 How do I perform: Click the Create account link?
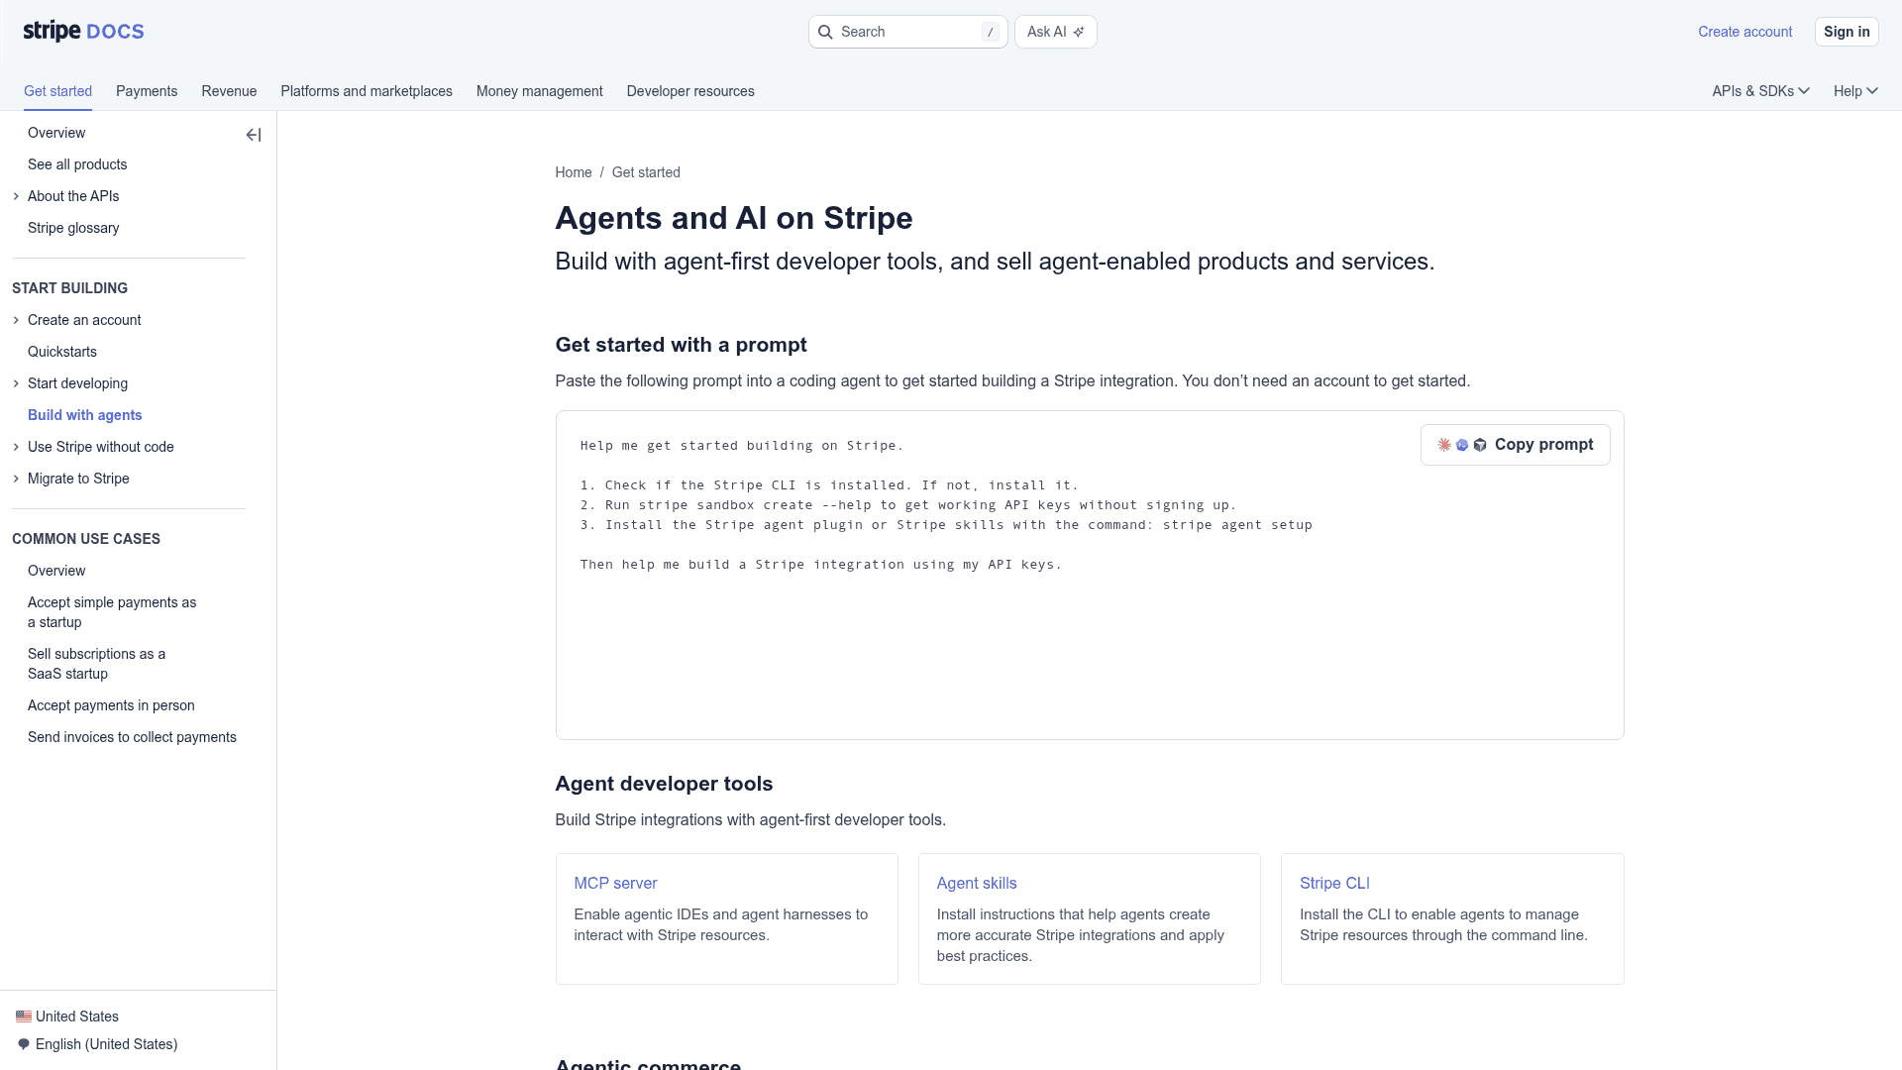[x=1744, y=32]
